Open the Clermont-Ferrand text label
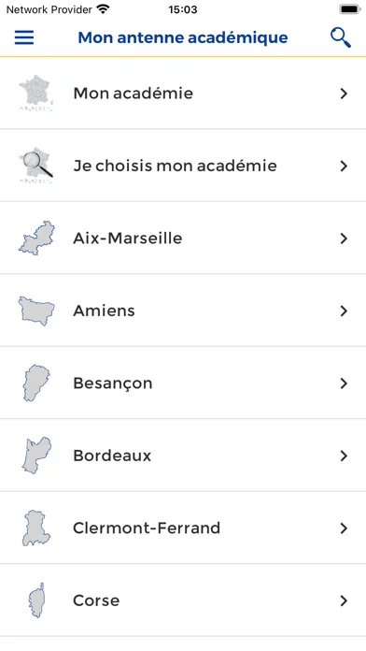The height and width of the screenshot is (651, 366). [x=147, y=528]
